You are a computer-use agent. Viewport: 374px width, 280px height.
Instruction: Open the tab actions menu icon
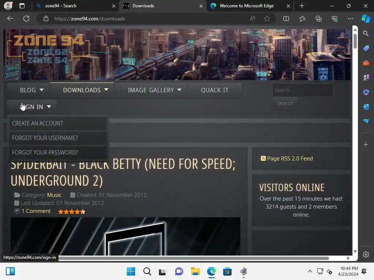pos(22,6)
